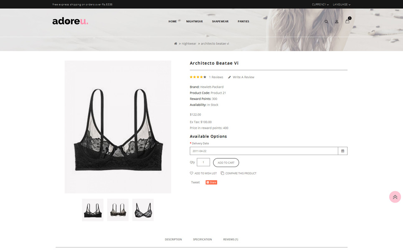Viewport: 403px width, 250px height.
Task: Switch to the Reviews (1) tab
Action: point(231,240)
